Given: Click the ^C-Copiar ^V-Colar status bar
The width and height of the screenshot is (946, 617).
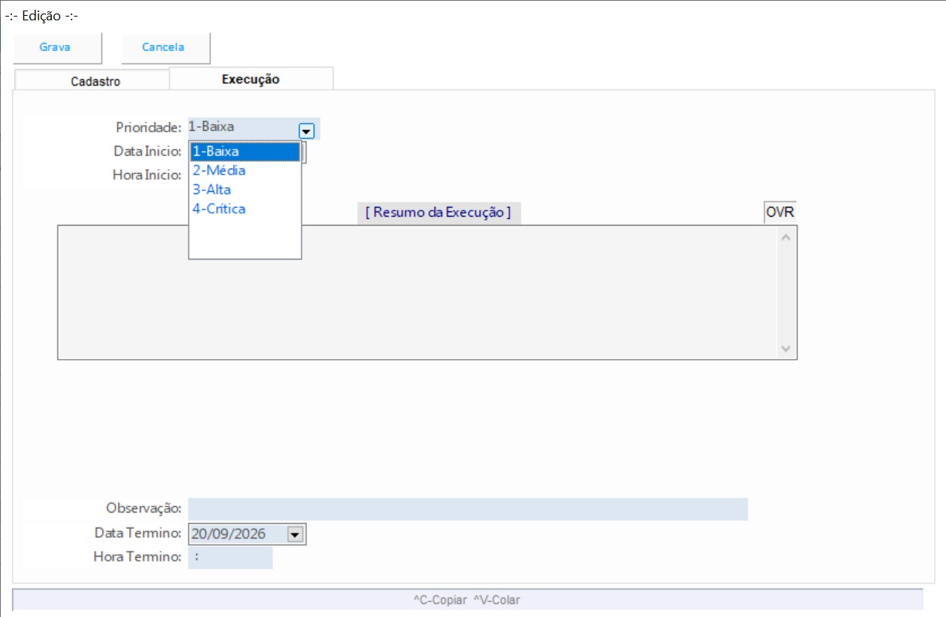Looking at the screenshot, I should coord(467,600).
